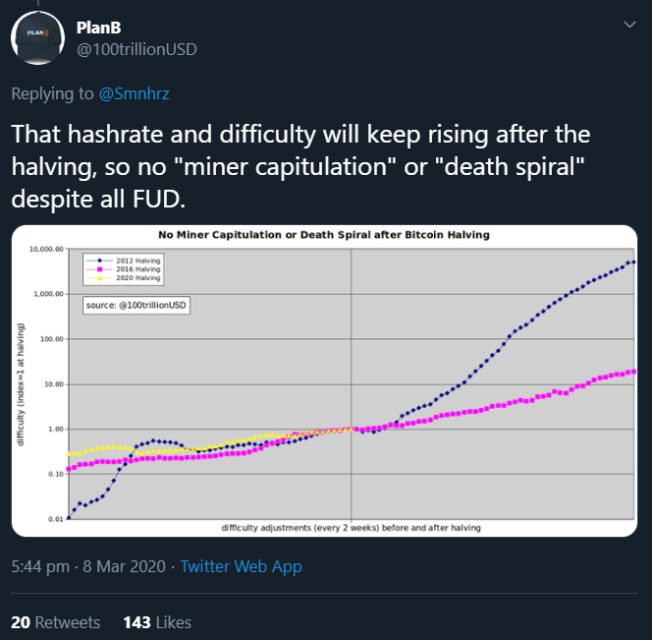This screenshot has width=652, height=640.
Task: Open the tweet options chevron menu
Action: coord(628,26)
